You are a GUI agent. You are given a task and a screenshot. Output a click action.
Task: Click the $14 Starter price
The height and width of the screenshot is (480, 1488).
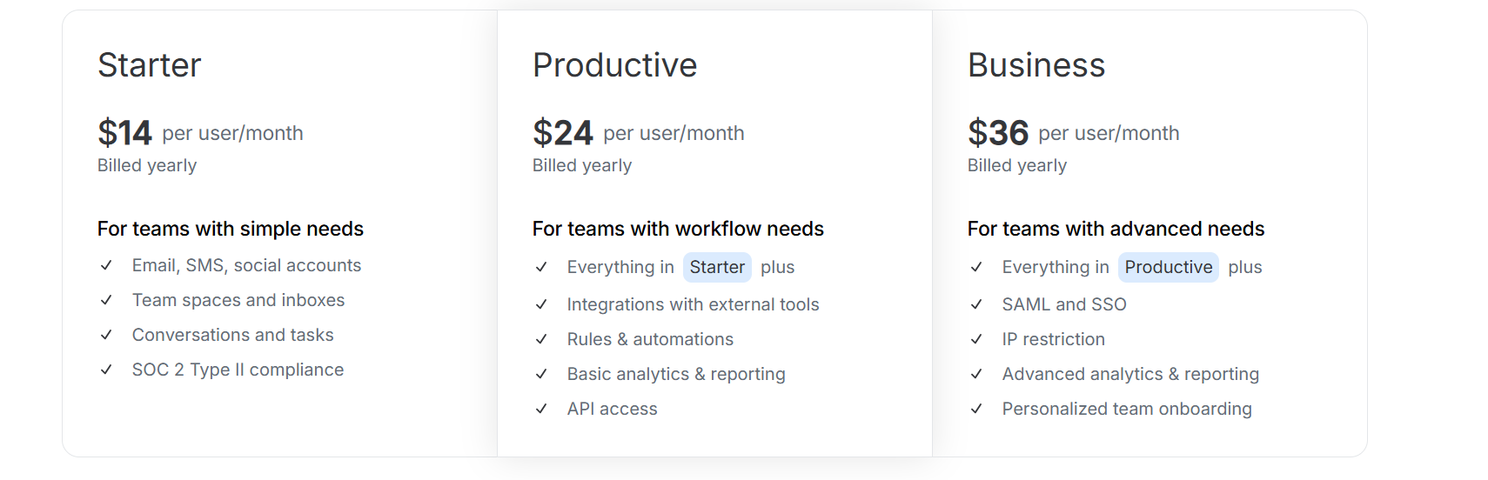click(x=124, y=133)
